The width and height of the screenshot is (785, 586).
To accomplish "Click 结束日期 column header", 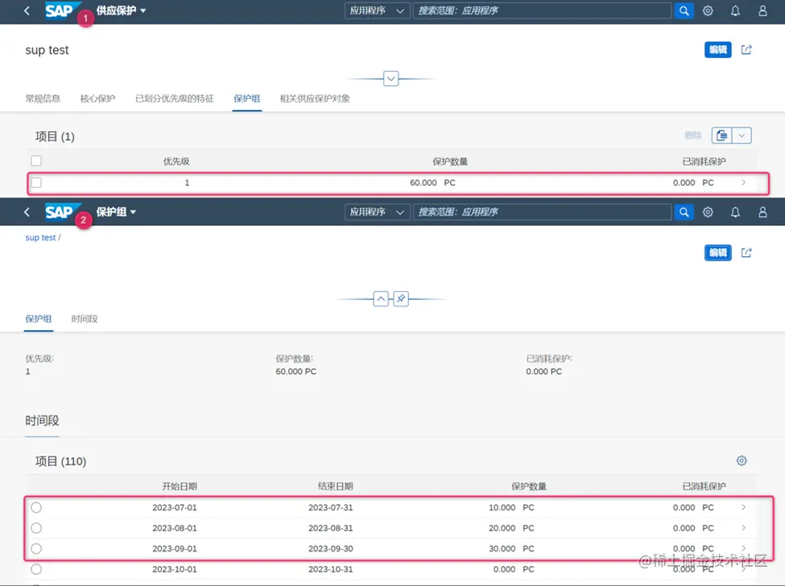I will [336, 486].
